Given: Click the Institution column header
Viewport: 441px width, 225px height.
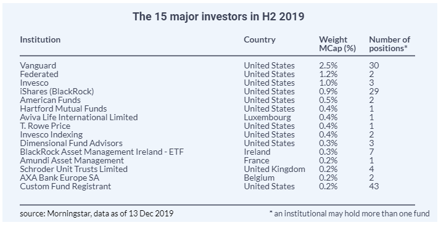Looking at the screenshot, I should click(x=40, y=39).
